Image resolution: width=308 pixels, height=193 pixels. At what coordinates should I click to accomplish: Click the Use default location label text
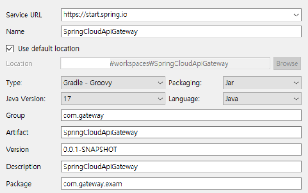48,48
